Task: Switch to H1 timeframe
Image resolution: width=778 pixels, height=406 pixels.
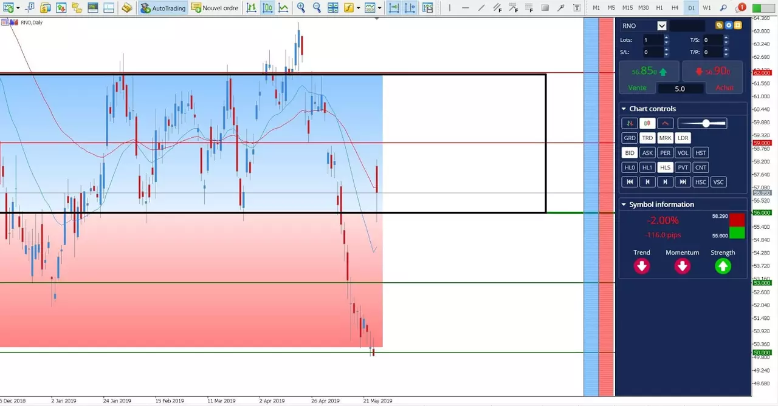Action: pyautogui.click(x=659, y=8)
